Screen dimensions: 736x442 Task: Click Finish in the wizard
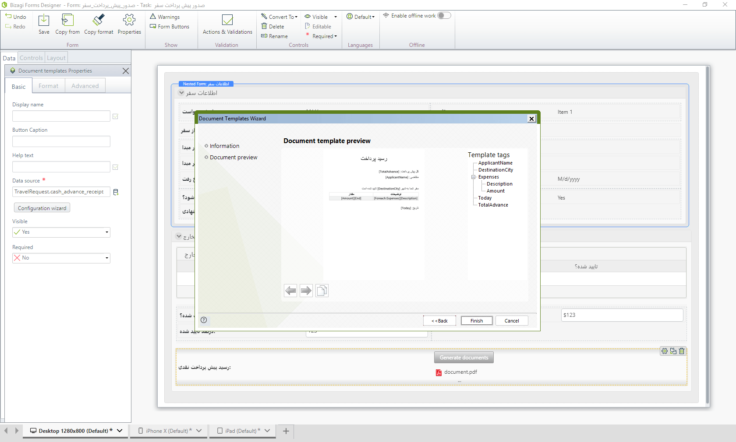coord(477,321)
